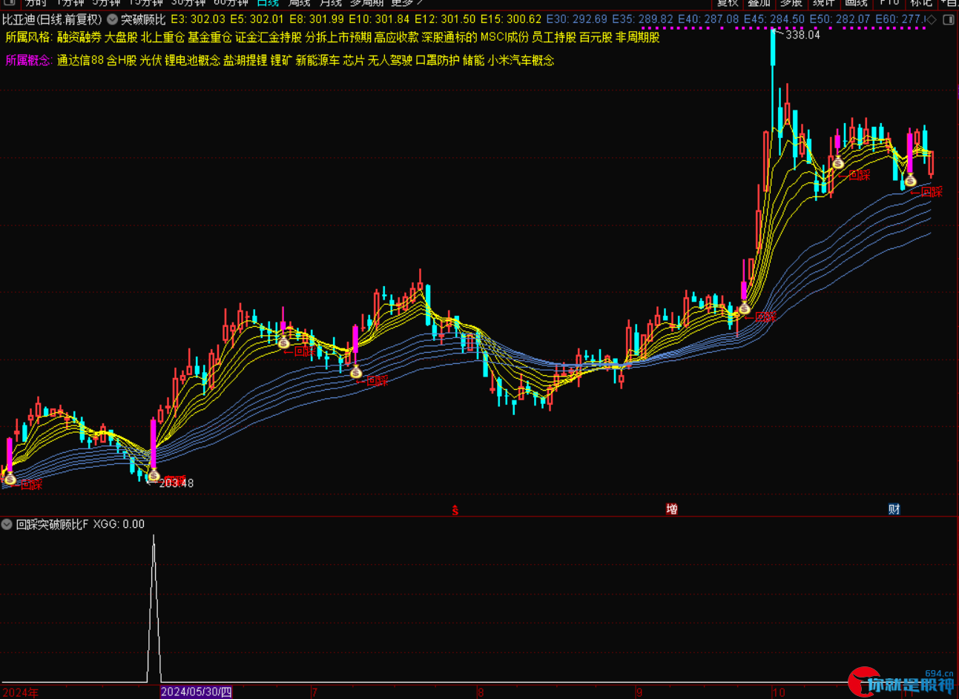This screenshot has height=699, width=959.
Task: Click the 无人驾驶 concept tag
Action: coord(390,61)
